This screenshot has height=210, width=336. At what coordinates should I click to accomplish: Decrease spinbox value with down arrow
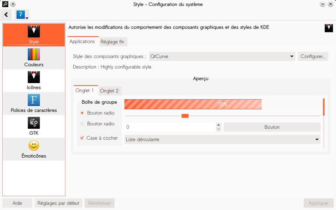218,129
